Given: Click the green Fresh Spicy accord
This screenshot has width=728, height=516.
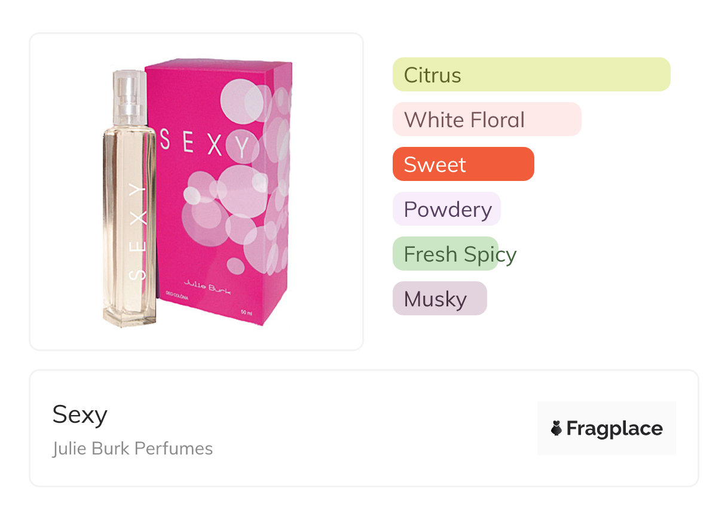Looking at the screenshot, I should pos(446,254).
